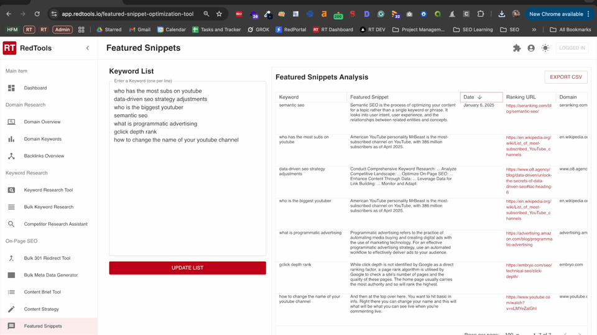The width and height of the screenshot is (597, 335).
Task: Focus the Keyword List text area
Action: pos(187,169)
